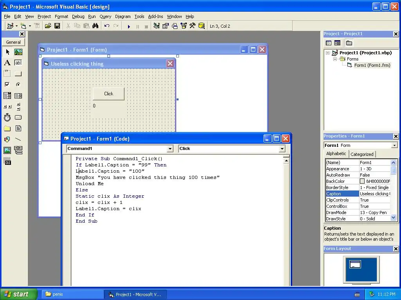
Task: Select the Pointer tool in the toolbox
Action: (7, 52)
